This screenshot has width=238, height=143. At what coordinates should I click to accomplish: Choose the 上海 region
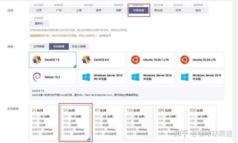[x=79, y=10]
